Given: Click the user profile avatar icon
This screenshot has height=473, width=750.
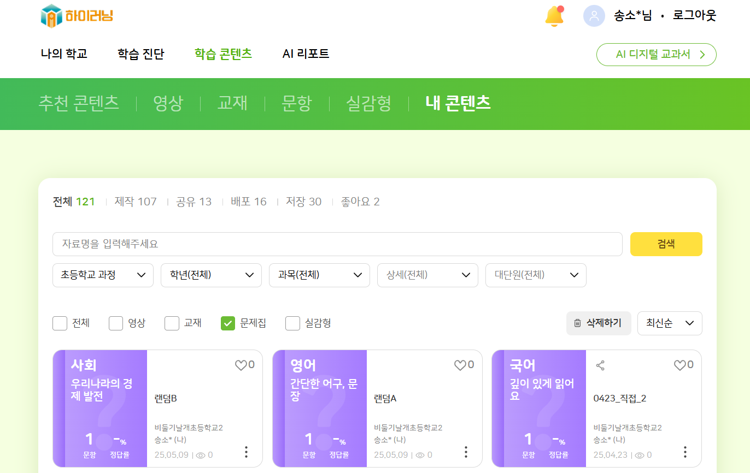Looking at the screenshot, I should click(x=594, y=16).
